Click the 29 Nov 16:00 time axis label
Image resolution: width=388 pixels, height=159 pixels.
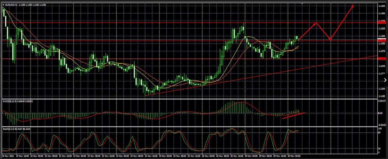click(x=280, y=156)
